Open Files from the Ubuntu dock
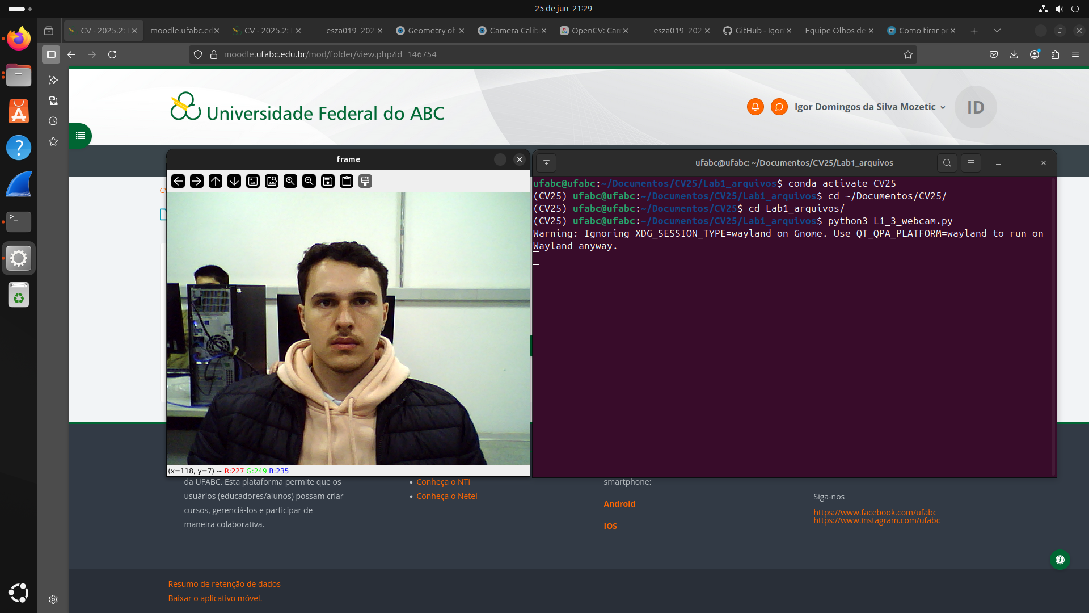This screenshot has height=613, width=1089. (x=19, y=75)
